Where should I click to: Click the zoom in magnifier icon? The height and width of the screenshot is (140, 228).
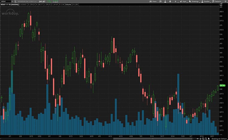(203, 139)
